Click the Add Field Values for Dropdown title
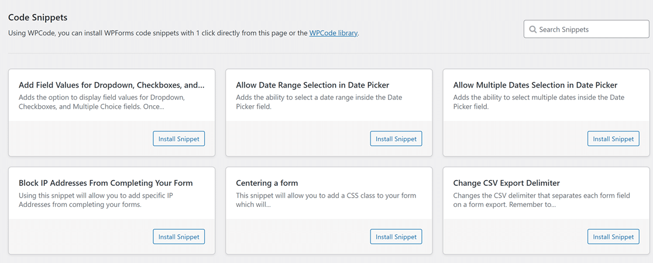This screenshot has height=263, width=653. (x=111, y=85)
